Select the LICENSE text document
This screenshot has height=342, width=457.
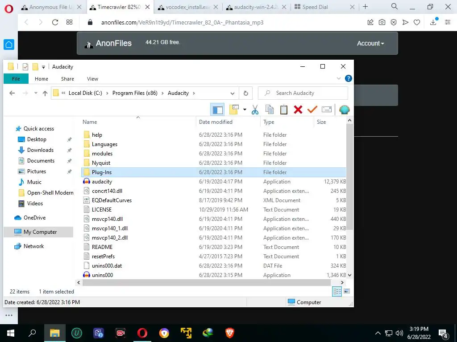214,209
